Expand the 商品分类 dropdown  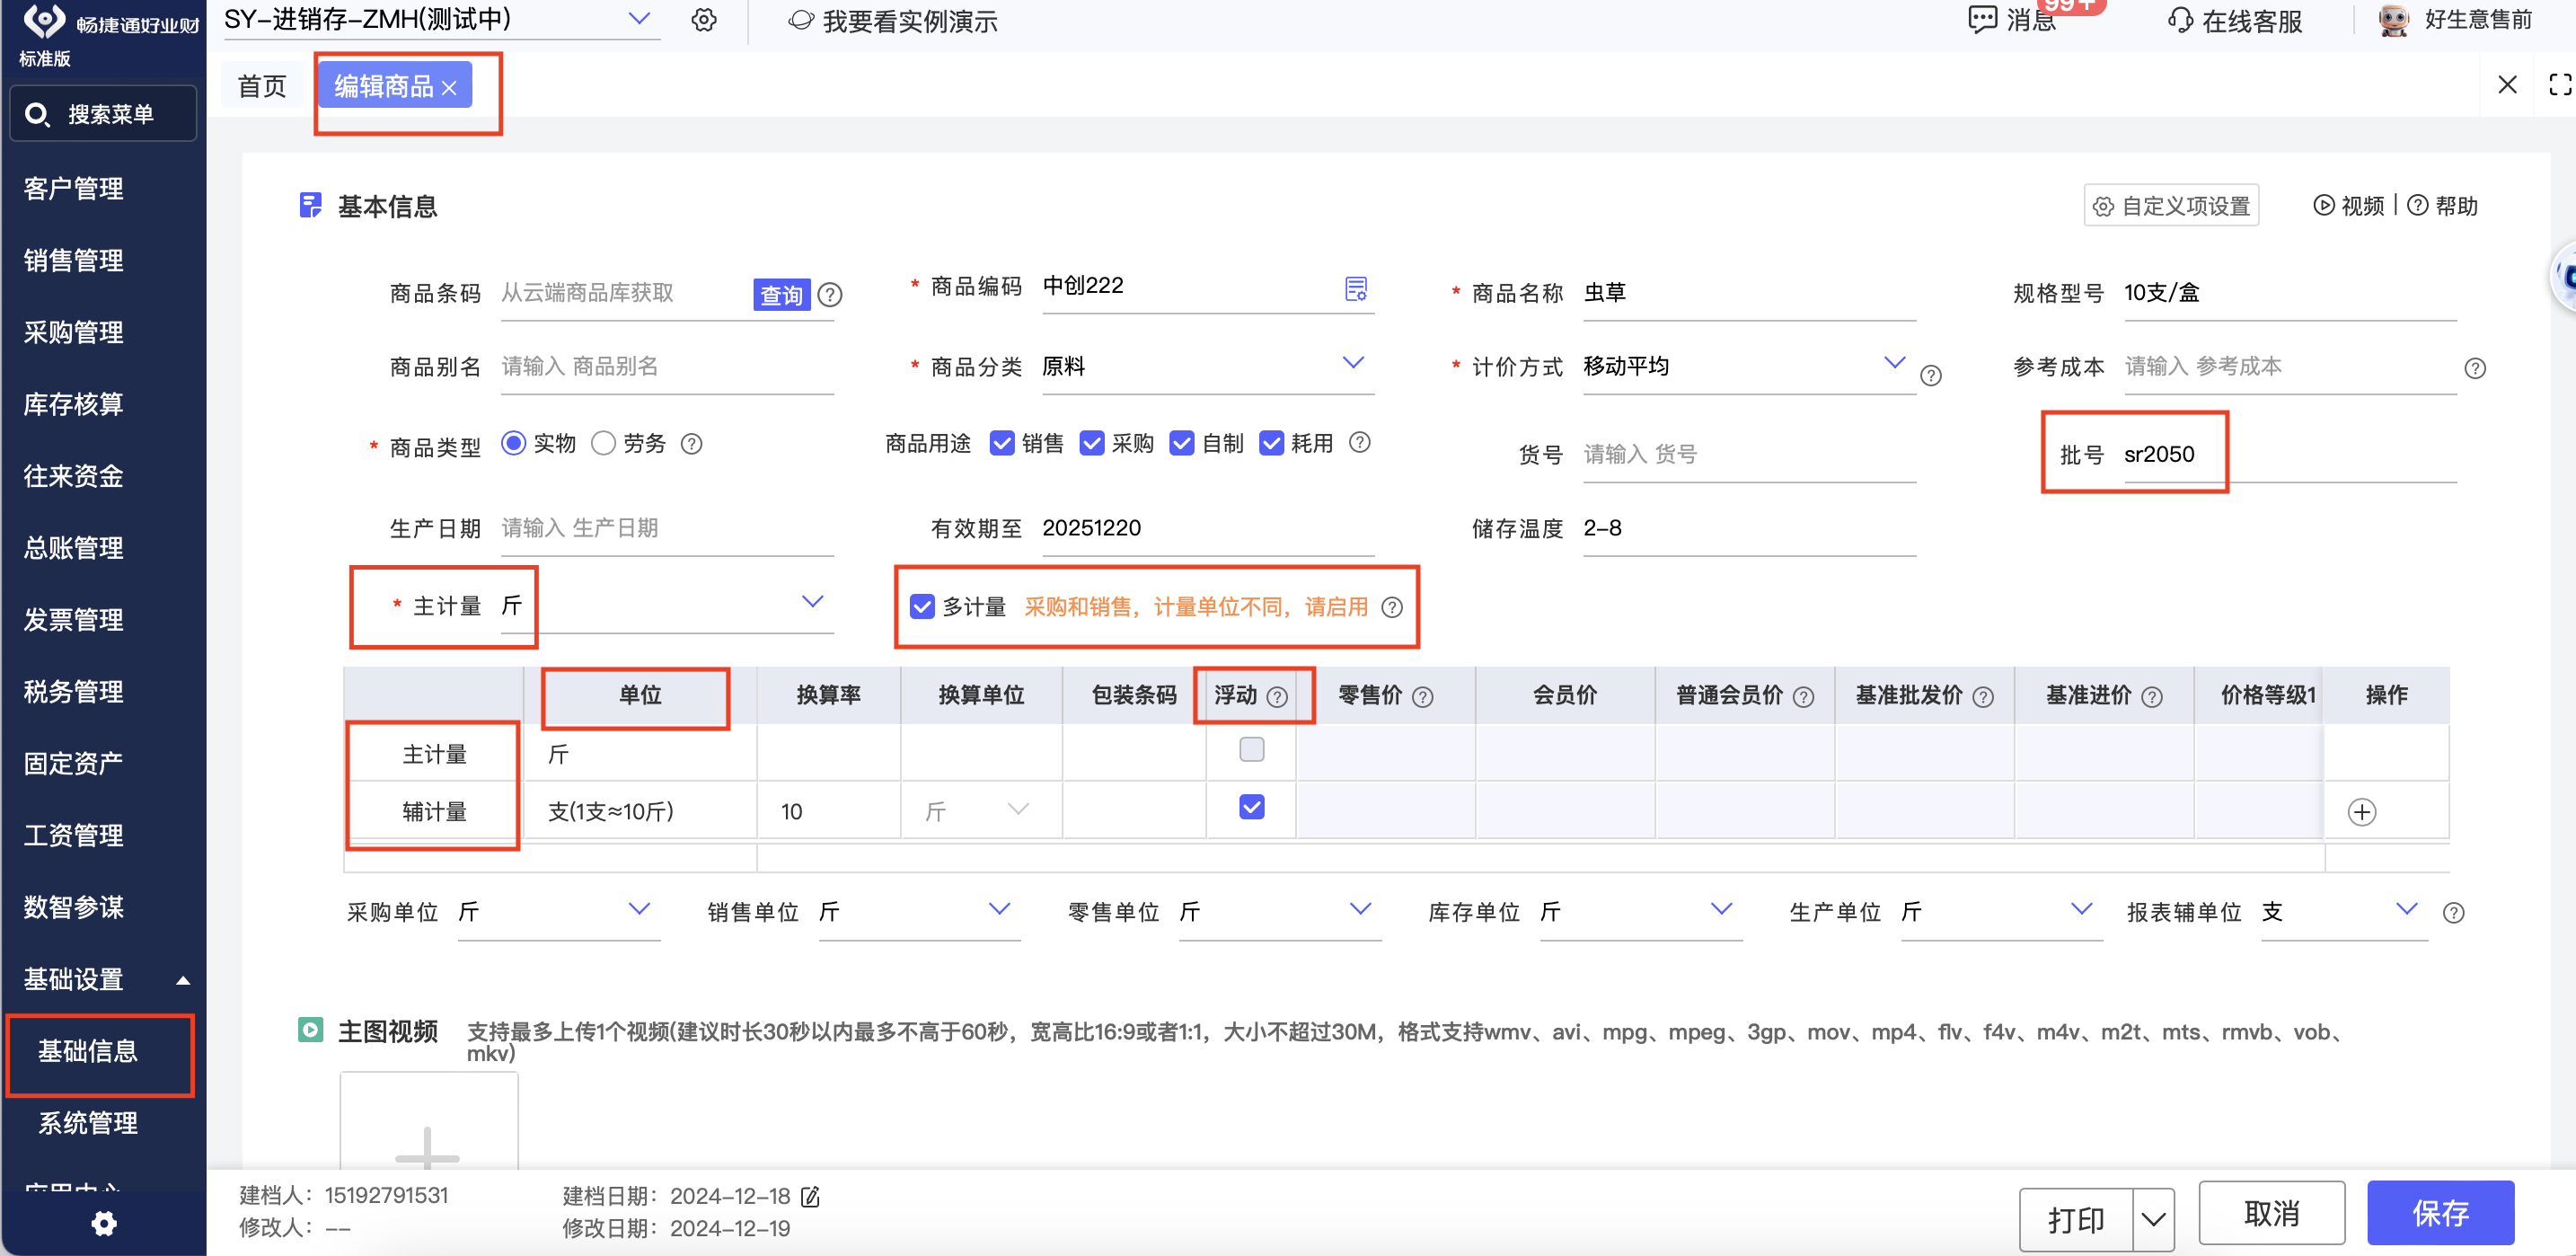tap(1352, 364)
